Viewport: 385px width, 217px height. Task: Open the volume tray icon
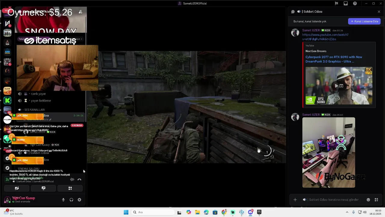click(365, 212)
